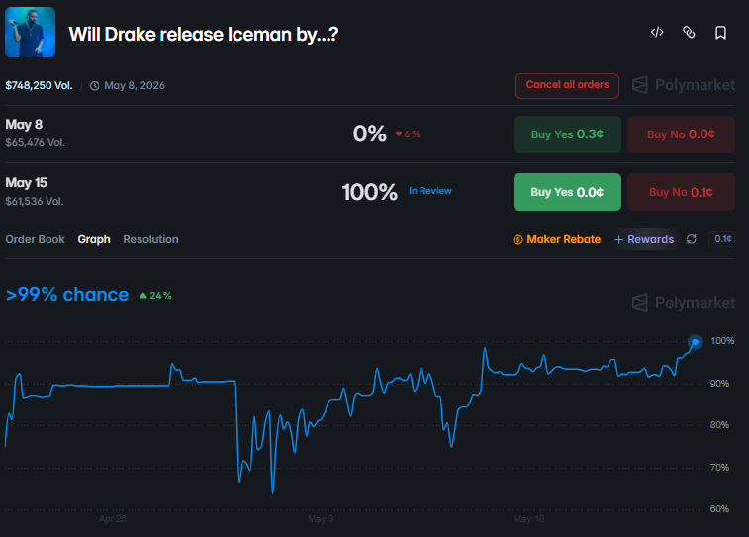
Task: Click the 100% y-axis label
Action: (x=722, y=341)
